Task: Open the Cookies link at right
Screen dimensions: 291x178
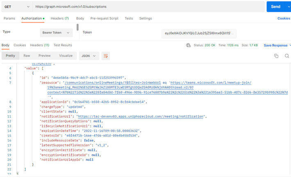Action: point(284,18)
